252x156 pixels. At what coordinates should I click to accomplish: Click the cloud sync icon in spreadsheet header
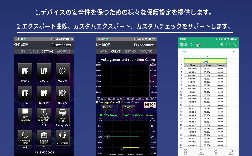click(191, 45)
